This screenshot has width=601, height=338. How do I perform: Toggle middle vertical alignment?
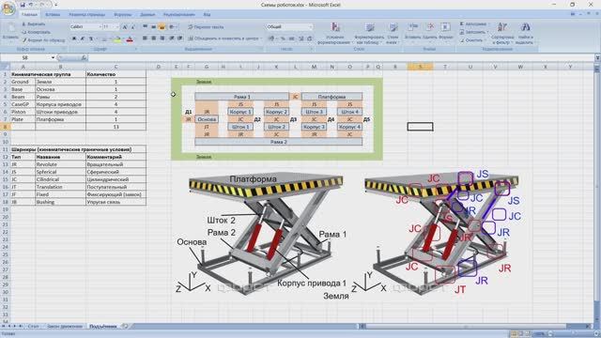[x=153, y=27]
